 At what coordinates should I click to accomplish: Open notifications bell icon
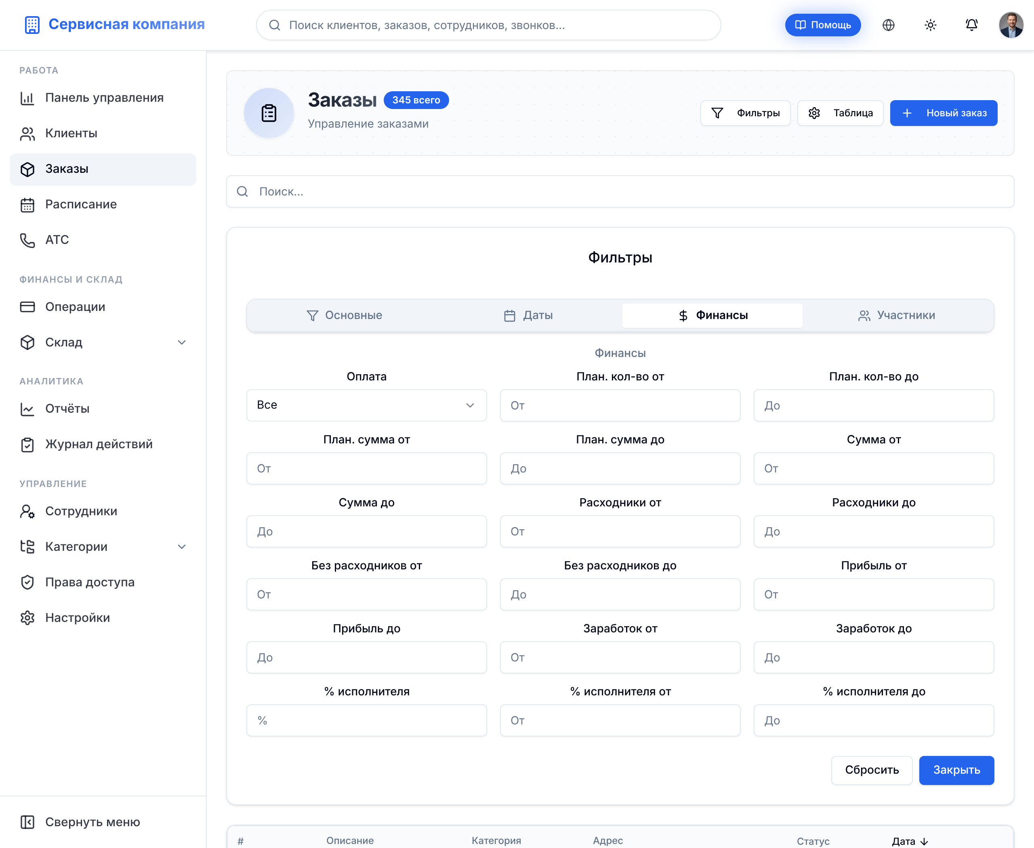coord(971,25)
